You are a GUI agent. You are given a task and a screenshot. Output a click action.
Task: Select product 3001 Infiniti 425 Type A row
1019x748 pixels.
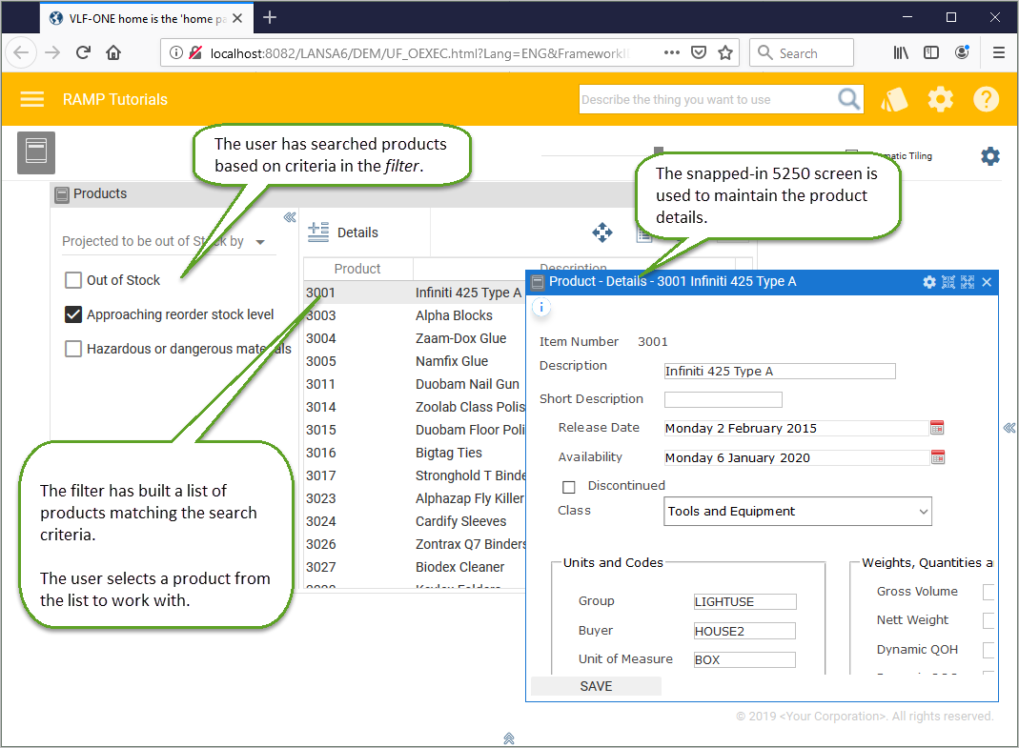(414, 293)
